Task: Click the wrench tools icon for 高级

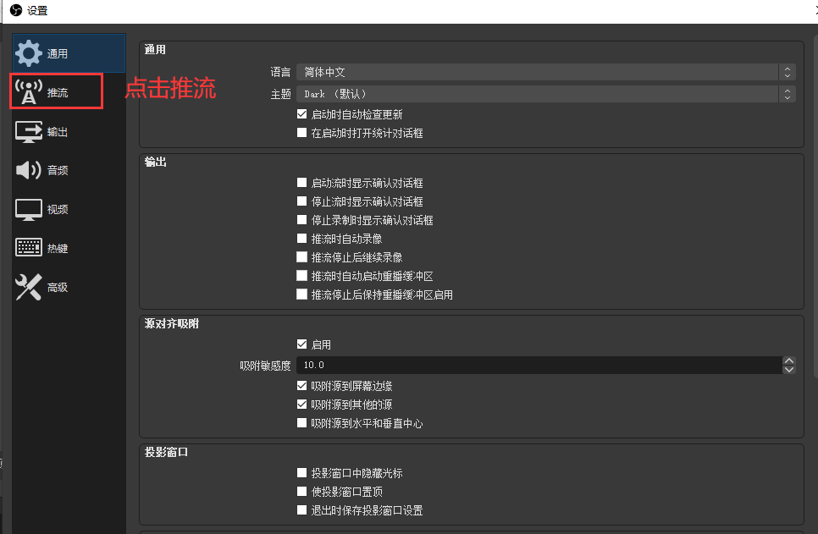Action: [x=28, y=288]
